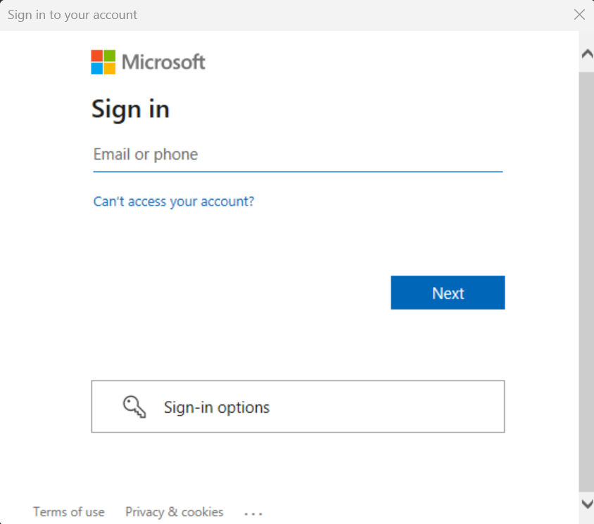The height and width of the screenshot is (524, 594).
Task: Click the red square of Microsoft logo
Action: 97,56
